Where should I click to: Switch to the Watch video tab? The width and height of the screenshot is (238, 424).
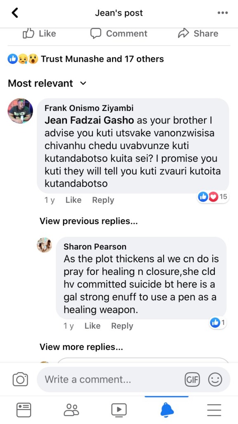click(119, 410)
